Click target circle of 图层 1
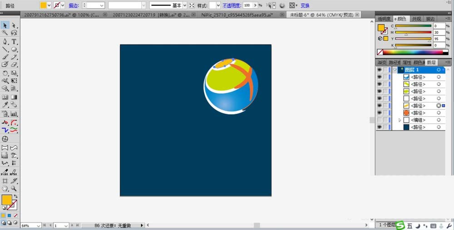Image resolution: width=454 pixels, height=230 pixels. coord(439,70)
